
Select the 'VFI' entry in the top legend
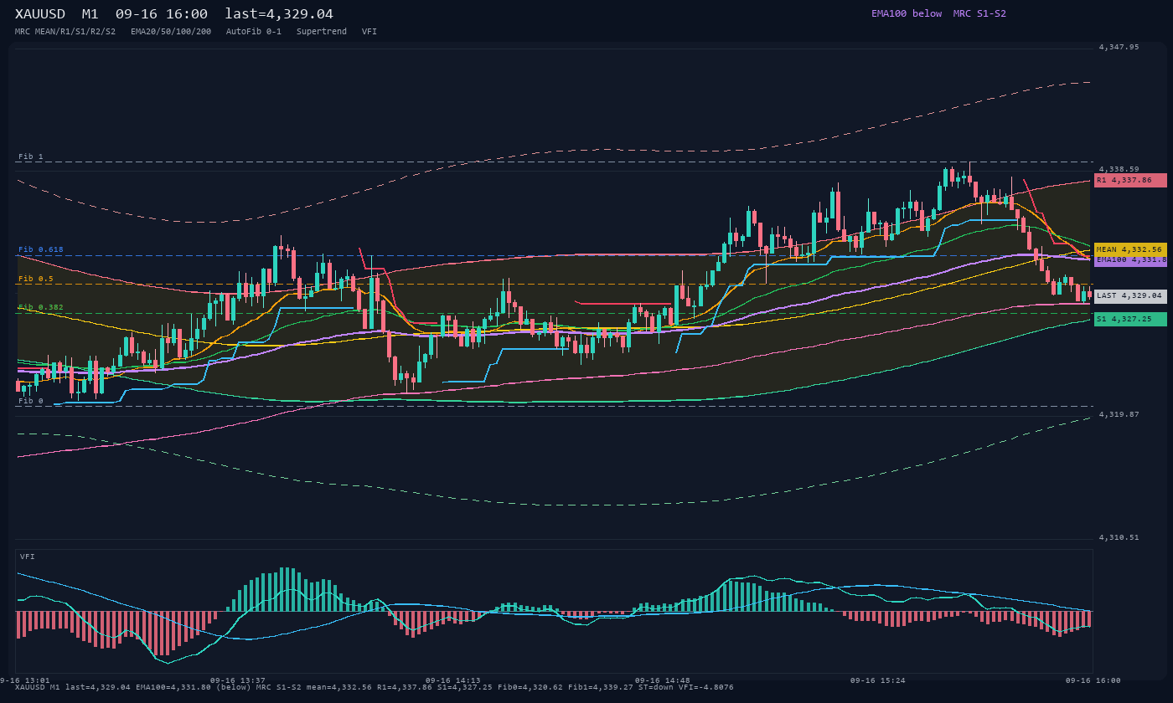[x=369, y=31]
